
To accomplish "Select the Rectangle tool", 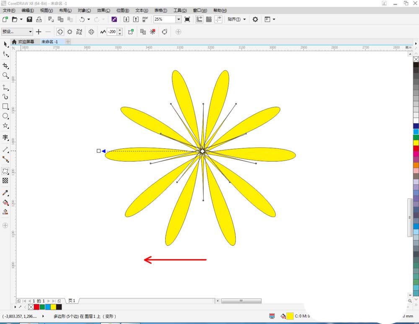I will pos(5,106).
